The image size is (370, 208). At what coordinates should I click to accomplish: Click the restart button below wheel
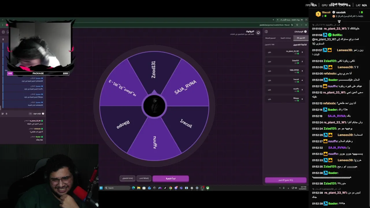pos(127,178)
